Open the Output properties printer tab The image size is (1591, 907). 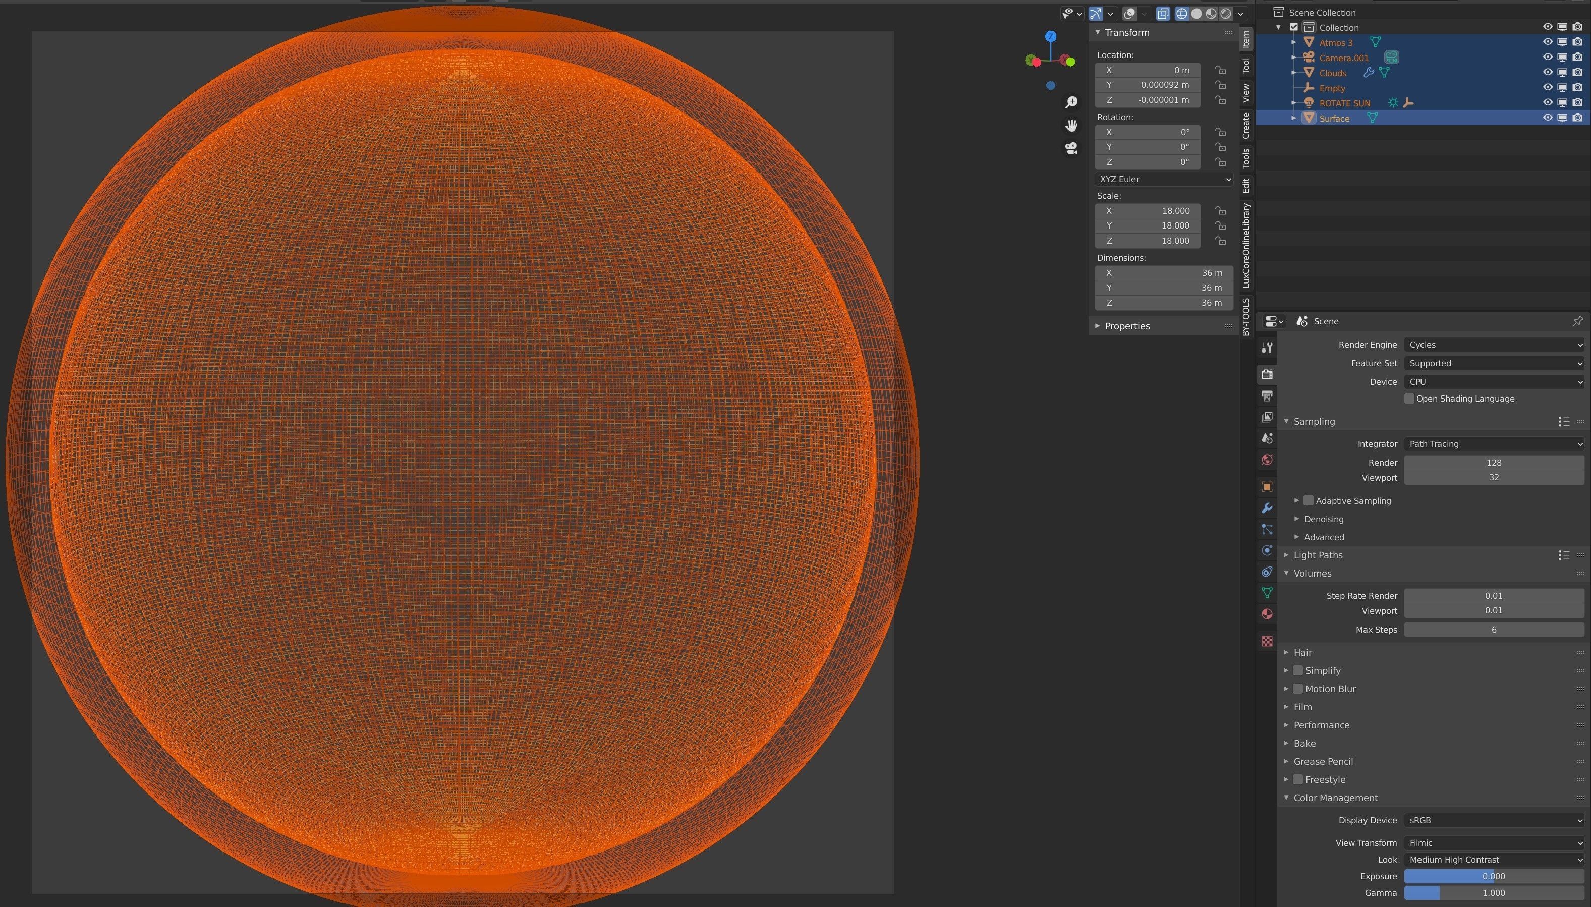1267,395
